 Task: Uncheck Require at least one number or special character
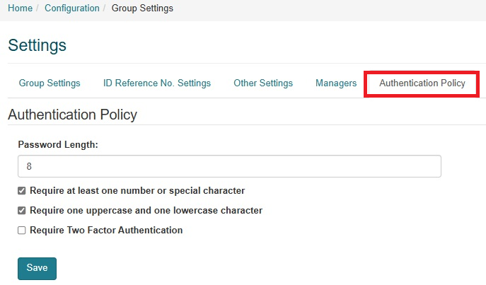pos(22,190)
